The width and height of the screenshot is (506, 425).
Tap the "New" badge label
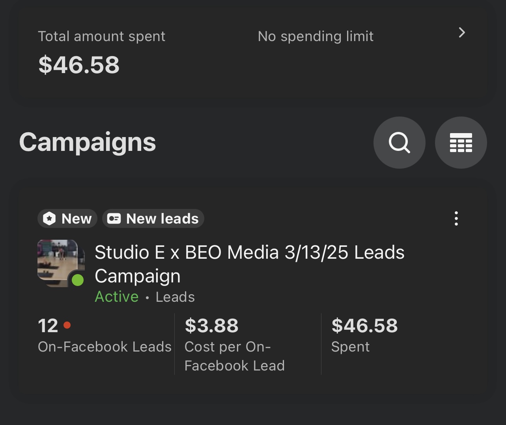(77, 218)
